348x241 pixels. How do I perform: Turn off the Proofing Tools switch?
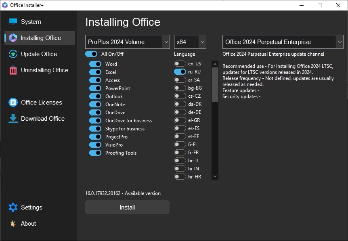coord(95,153)
